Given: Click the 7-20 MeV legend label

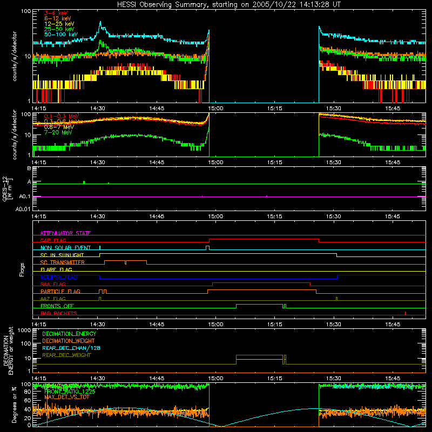Looking at the screenshot, I should tap(58, 132).
